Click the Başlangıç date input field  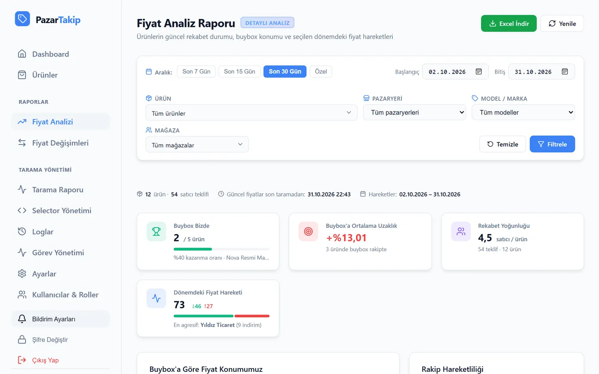455,72
